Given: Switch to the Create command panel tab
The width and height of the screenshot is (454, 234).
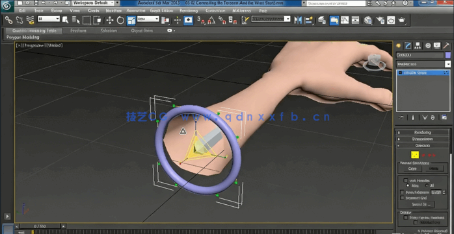Looking at the screenshot, I should click(399, 45).
